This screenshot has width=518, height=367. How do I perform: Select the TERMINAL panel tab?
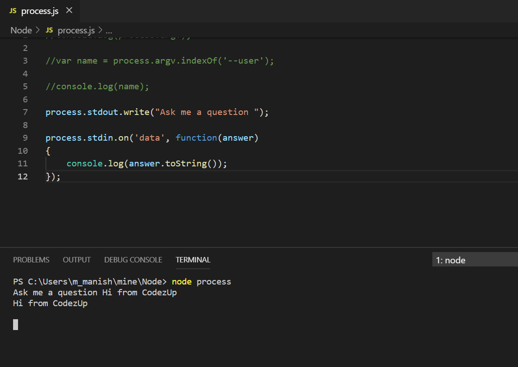pos(193,260)
